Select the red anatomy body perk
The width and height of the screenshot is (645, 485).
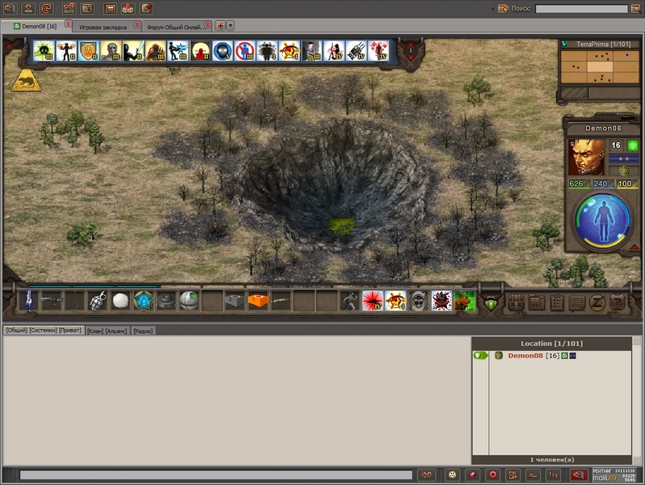click(378, 51)
